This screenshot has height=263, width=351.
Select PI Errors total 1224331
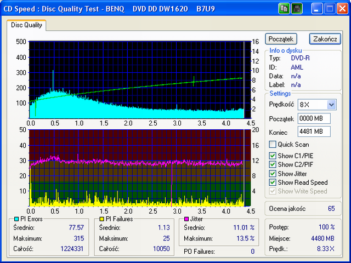pyautogui.click(x=72, y=249)
